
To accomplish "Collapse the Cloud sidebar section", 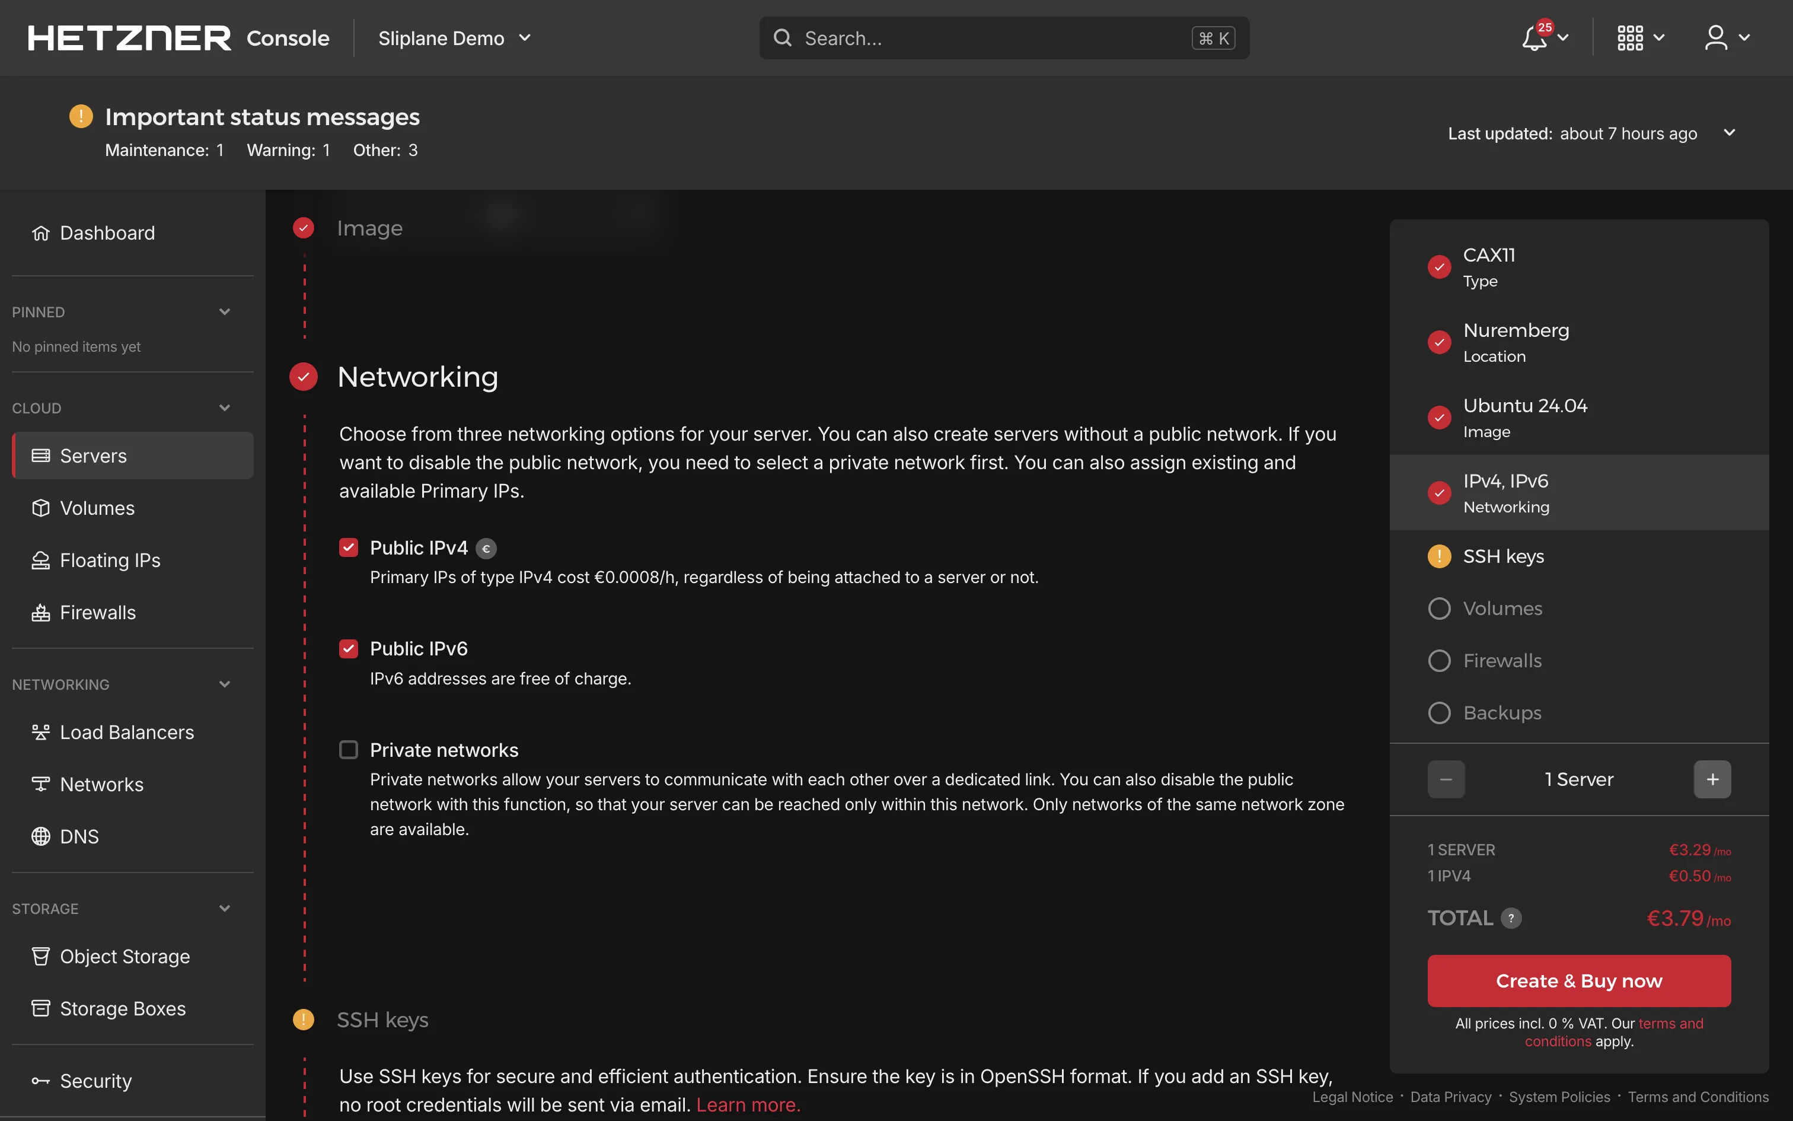I will tap(225, 407).
